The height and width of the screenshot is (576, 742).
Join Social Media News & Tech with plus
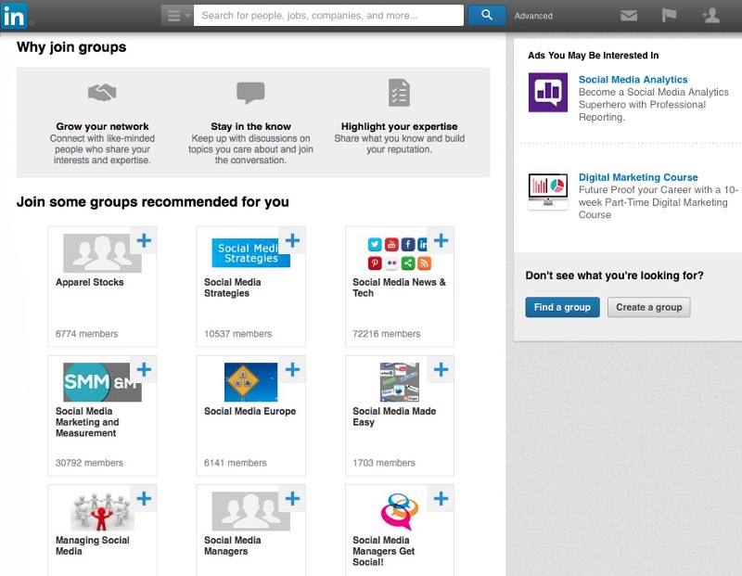pos(441,240)
